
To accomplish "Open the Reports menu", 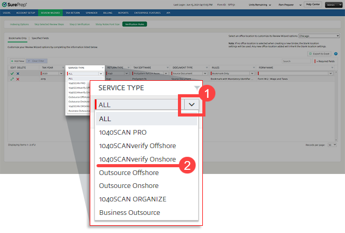I will pos(123,13).
